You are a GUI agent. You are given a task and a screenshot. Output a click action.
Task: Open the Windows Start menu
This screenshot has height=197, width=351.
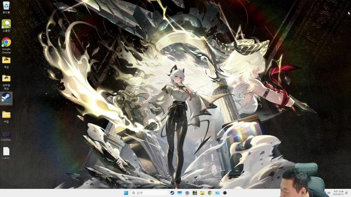126,193
